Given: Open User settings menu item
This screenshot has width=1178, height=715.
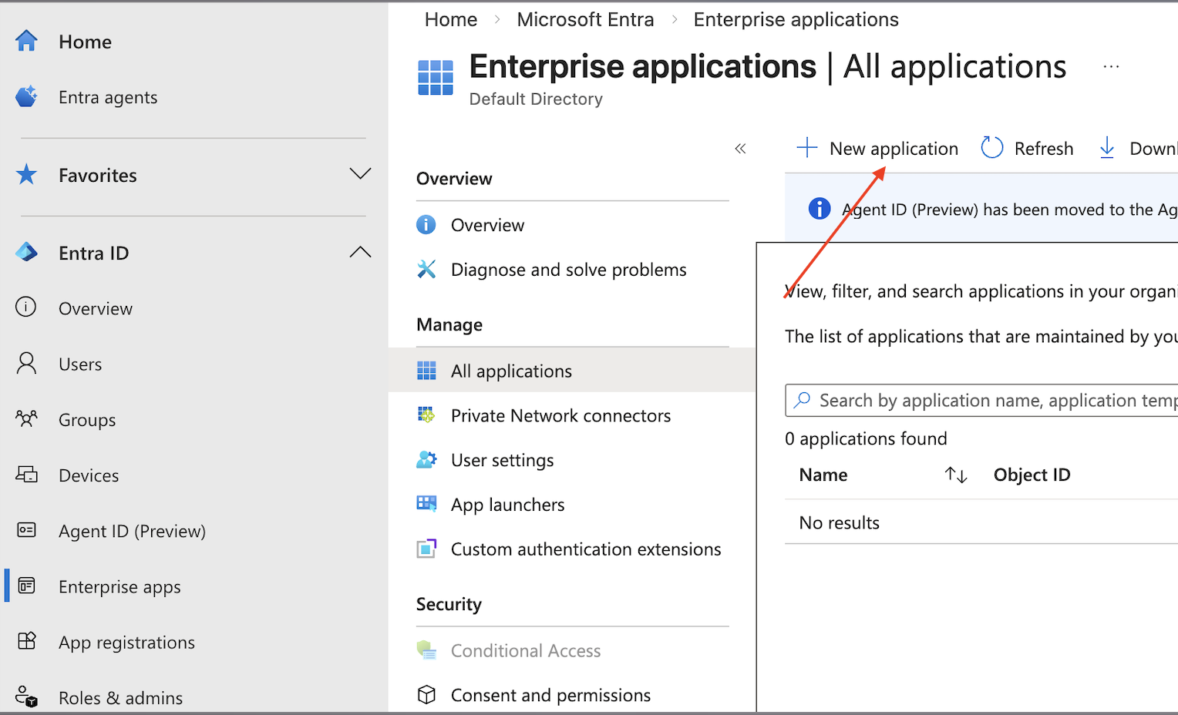Looking at the screenshot, I should tap(502, 460).
